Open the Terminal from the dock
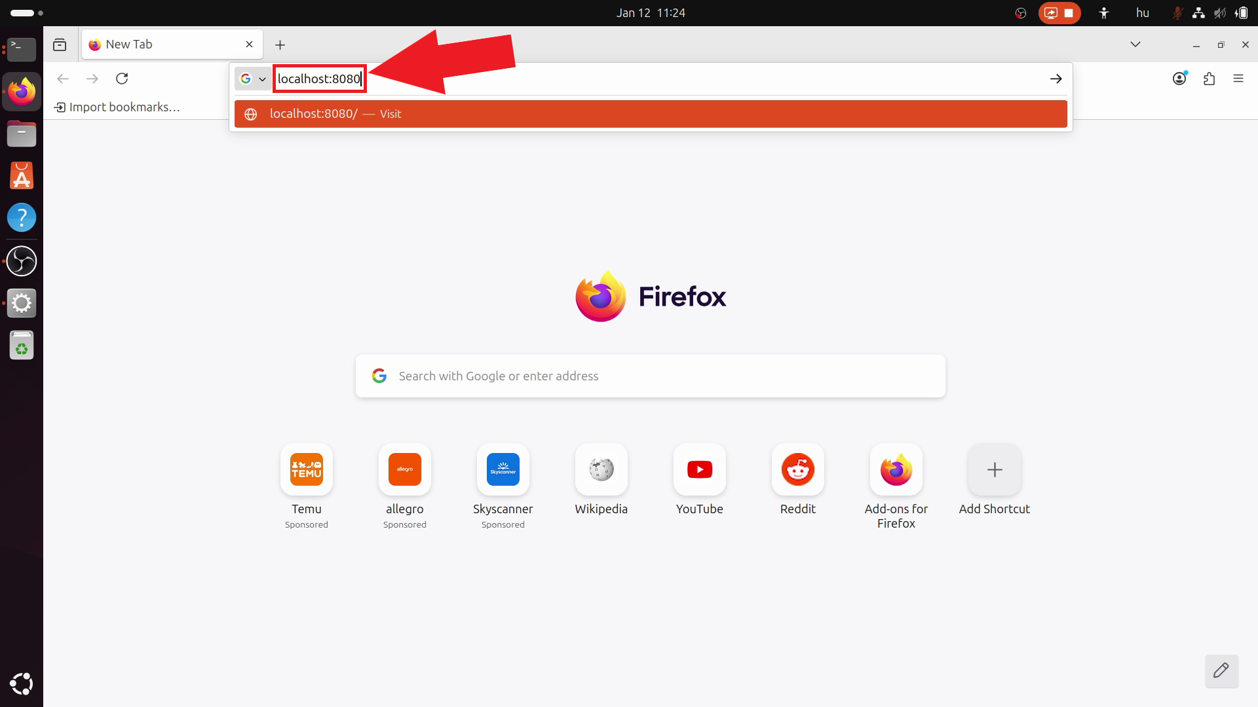 click(x=22, y=50)
